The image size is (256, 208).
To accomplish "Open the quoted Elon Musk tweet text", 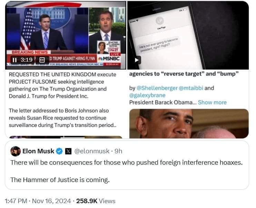I will click(x=127, y=171).
